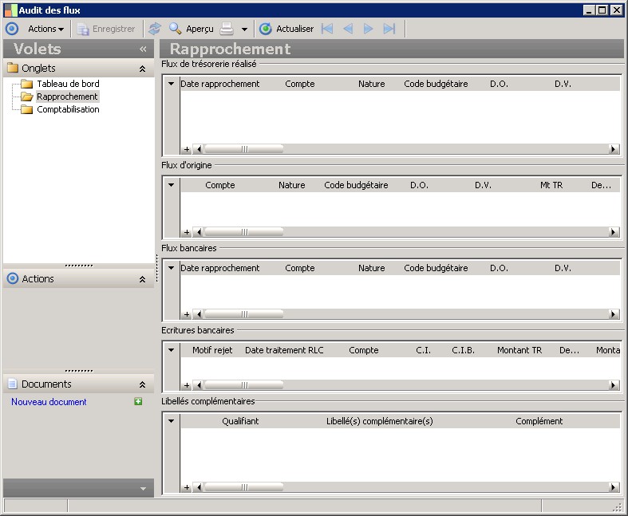Image resolution: width=628 pixels, height=516 pixels.
Task: Click the Aperçu magnifier icon
Action: point(175,29)
